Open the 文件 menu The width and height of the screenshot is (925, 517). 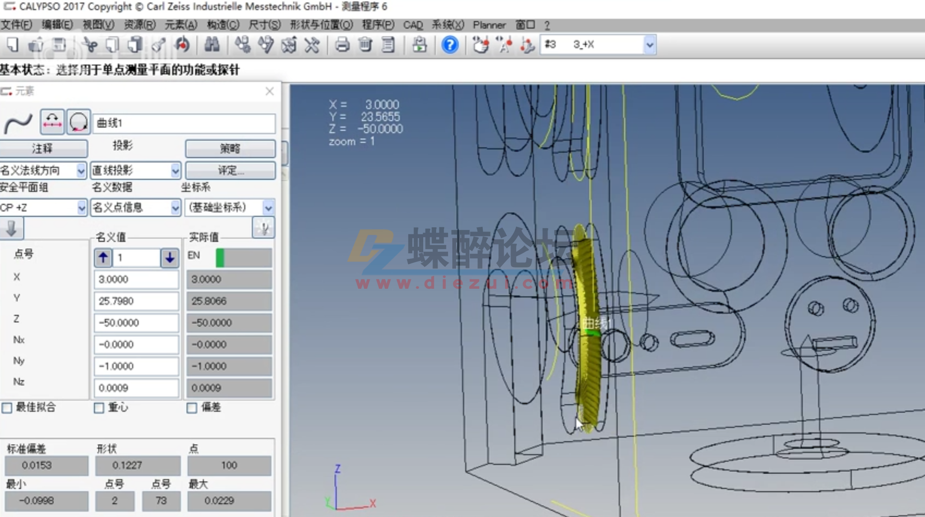(x=15, y=25)
